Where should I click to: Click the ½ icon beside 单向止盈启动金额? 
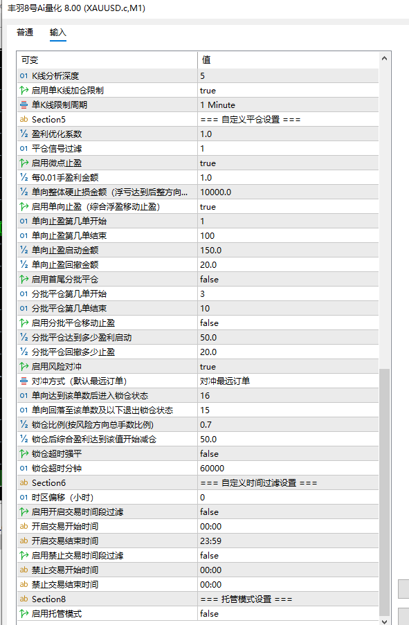pyautogui.click(x=24, y=251)
